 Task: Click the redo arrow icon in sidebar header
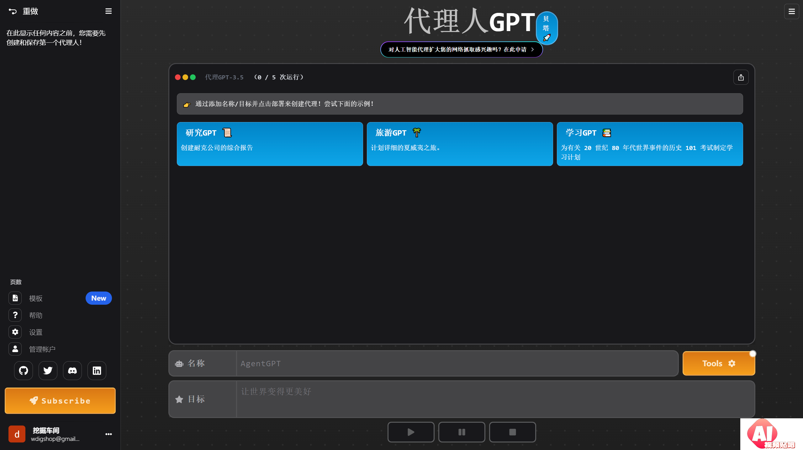coord(13,11)
